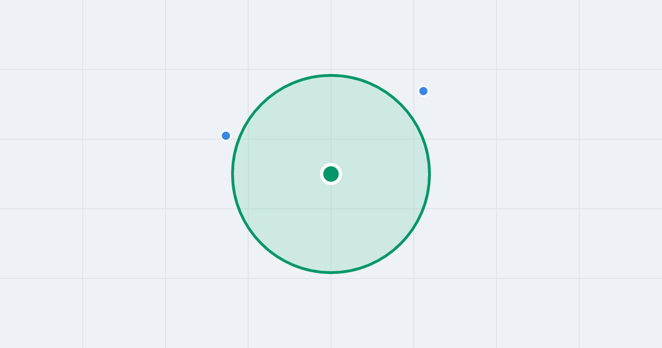Select the green center handle of the circle
Screen dimensions: 662x348
pos(331,174)
